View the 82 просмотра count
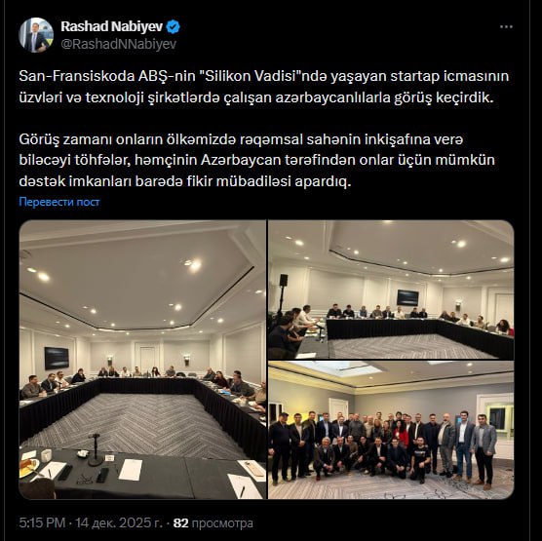Screen dimensions: 542x541 pos(213,523)
